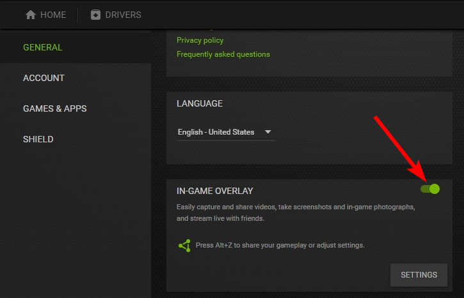Select GENERAL in the sidebar
Screen dimensions: 464x298
coord(43,47)
